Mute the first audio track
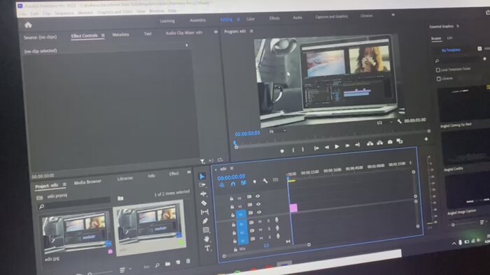Image resolution: width=490 pixels, height=275 pixels. [260, 221]
